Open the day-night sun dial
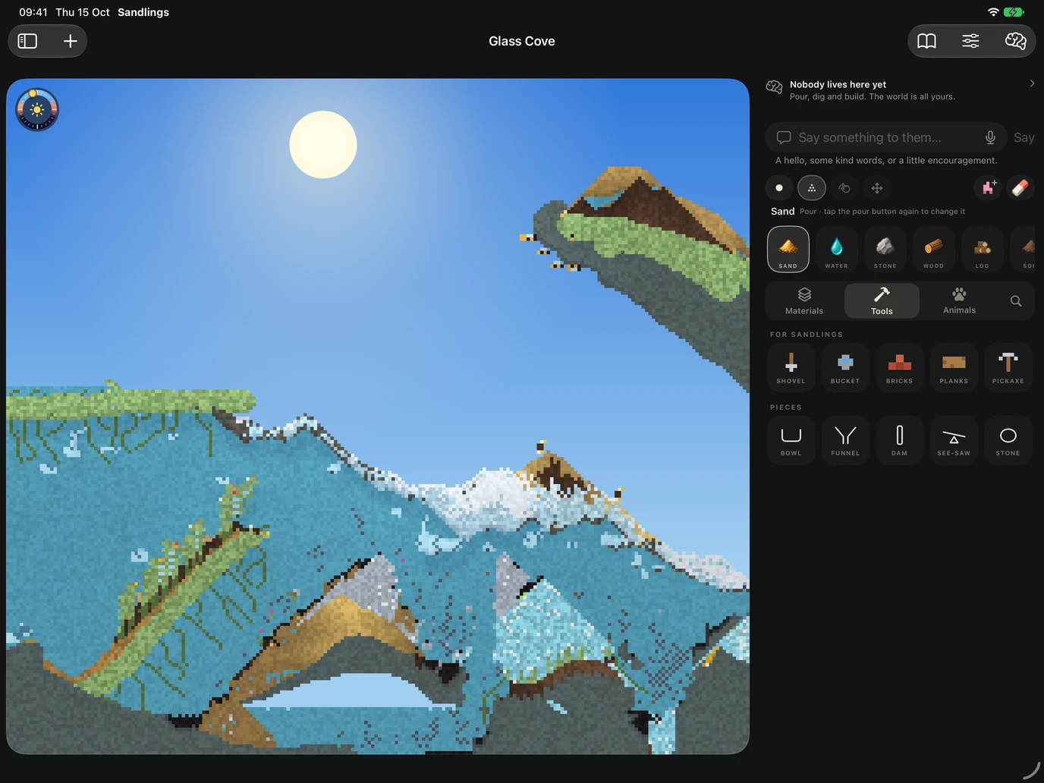This screenshot has height=783, width=1044. point(37,109)
